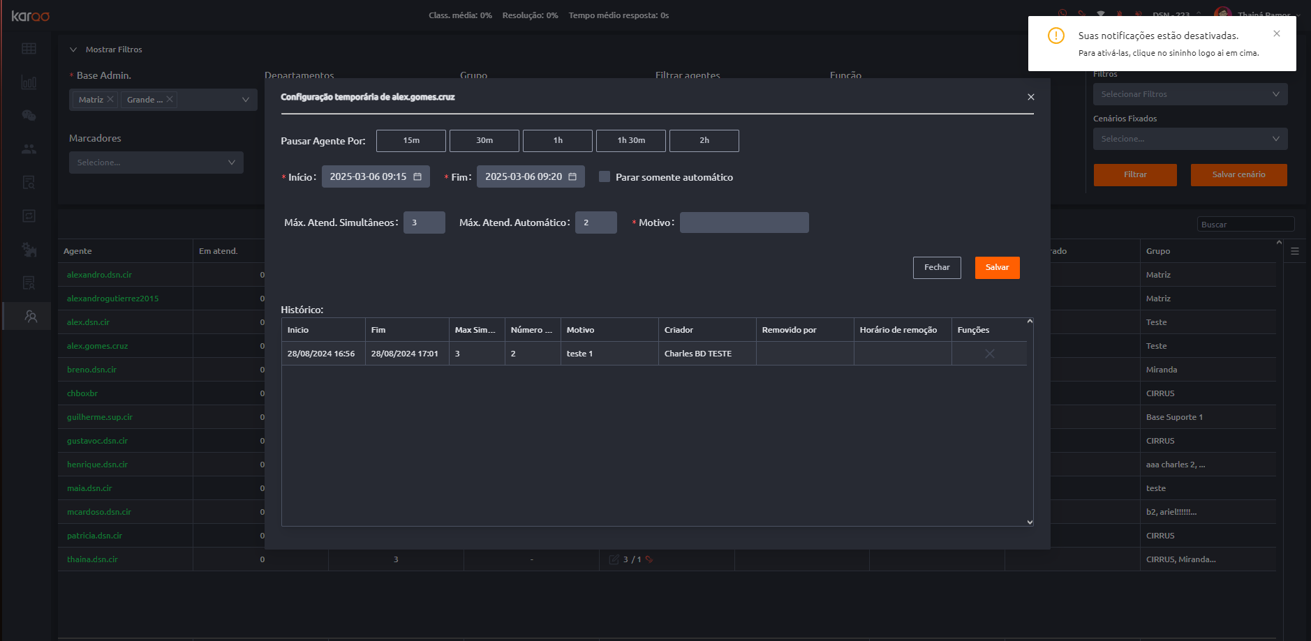Click the gears settings sidebar icon

29,249
